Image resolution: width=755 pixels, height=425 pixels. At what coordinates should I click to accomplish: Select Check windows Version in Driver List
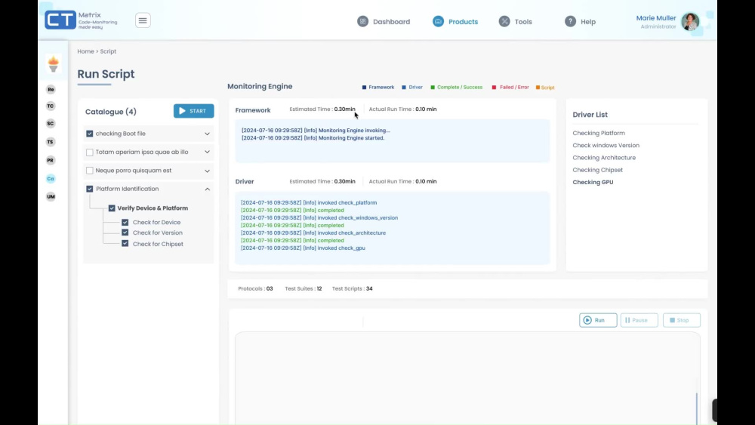point(606,146)
